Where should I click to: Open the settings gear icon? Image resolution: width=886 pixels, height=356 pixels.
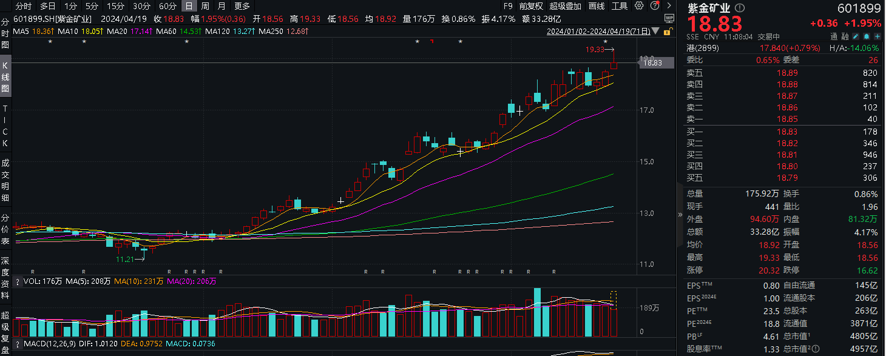[639, 6]
